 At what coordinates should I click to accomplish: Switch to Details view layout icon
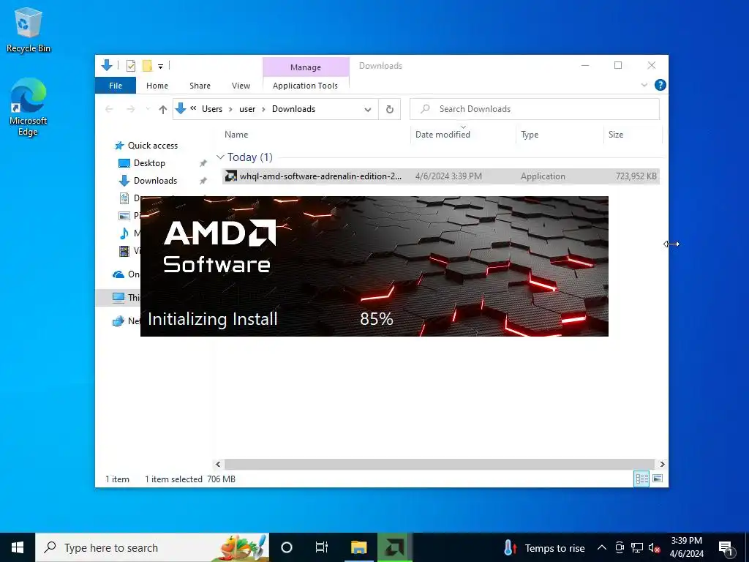641,479
